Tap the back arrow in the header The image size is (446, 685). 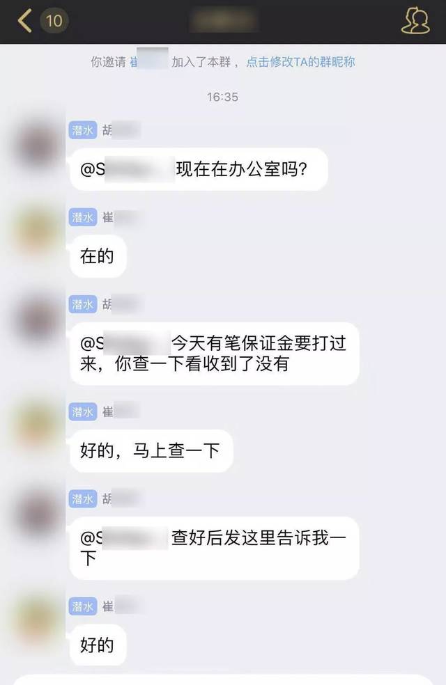pos(25,20)
